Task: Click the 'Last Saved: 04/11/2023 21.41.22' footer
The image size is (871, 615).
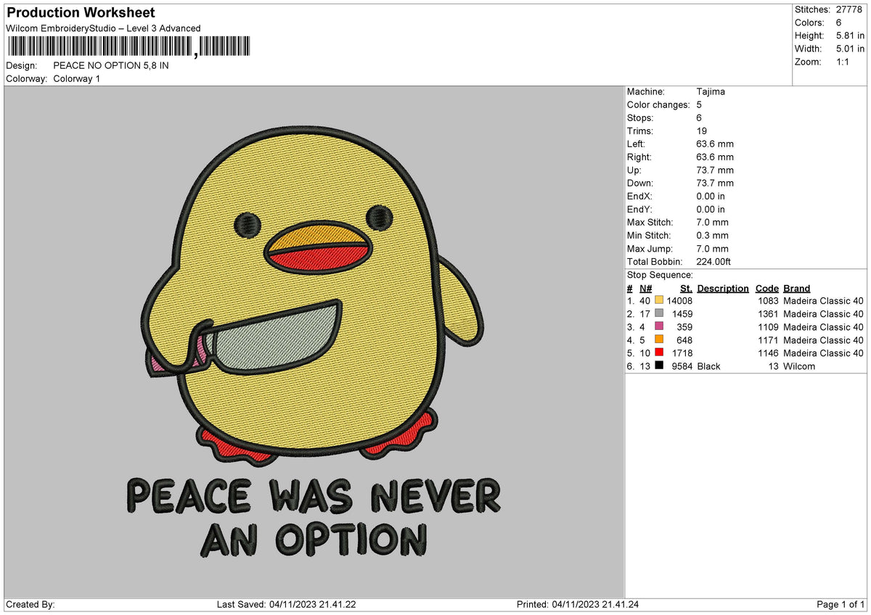Action: [x=286, y=605]
